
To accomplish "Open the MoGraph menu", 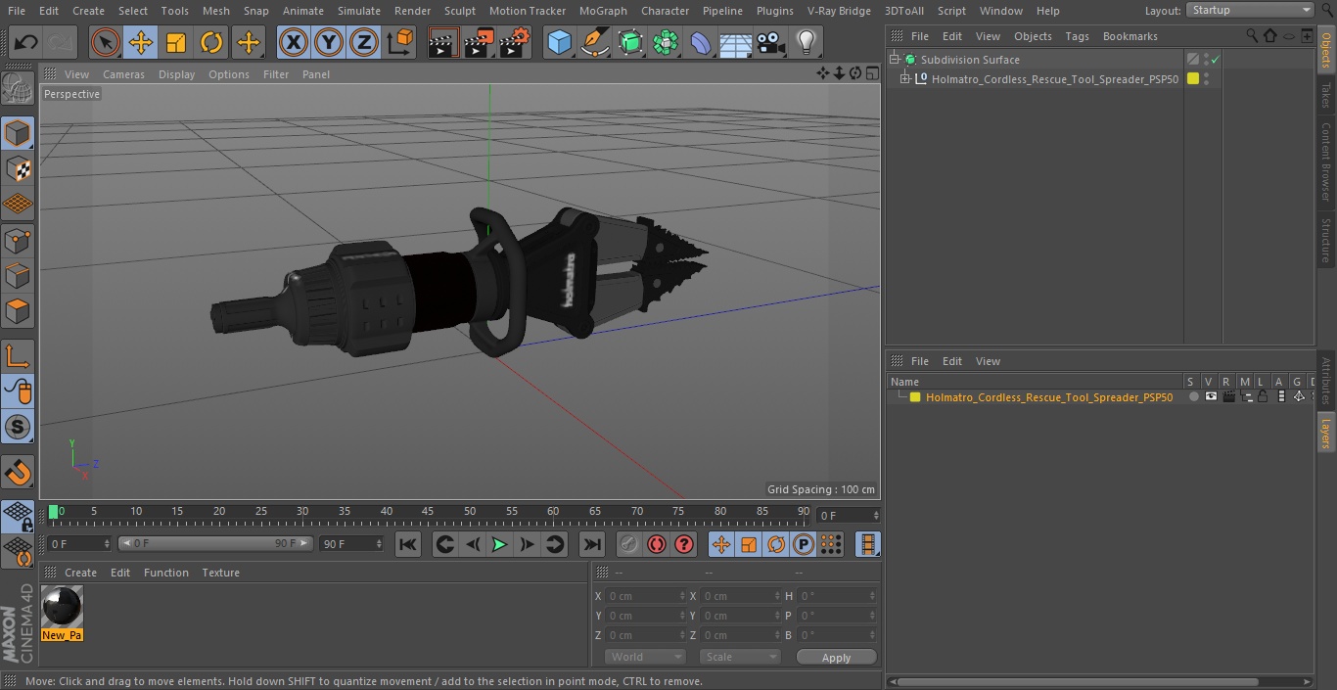I will tap(603, 11).
